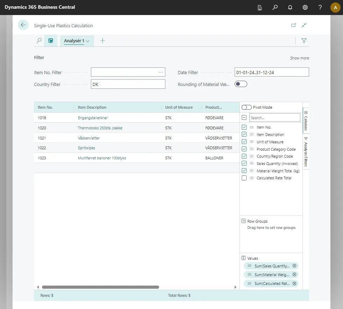The image size is (343, 309).
Task: Go back with the arrow button
Action: pyautogui.click(x=23, y=25)
